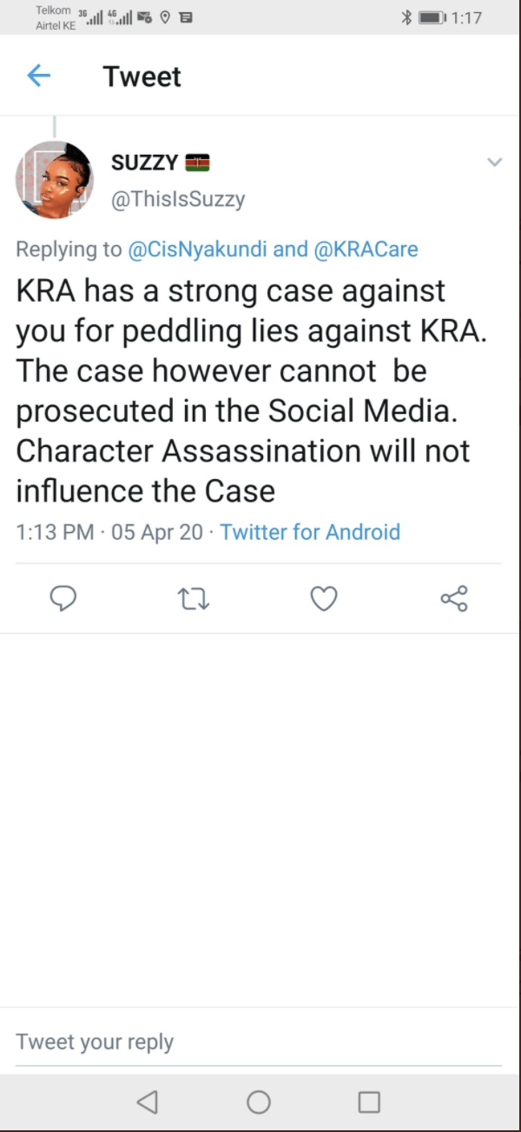Tap the battery indicator icon
This screenshot has width=521, height=1132.
[432, 17]
